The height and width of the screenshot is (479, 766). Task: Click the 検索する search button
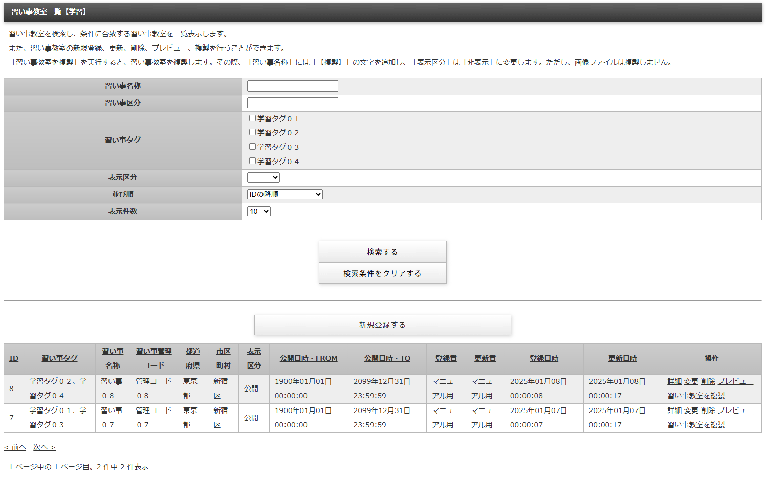click(x=382, y=252)
